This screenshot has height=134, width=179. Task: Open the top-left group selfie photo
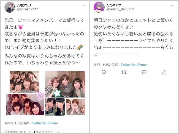click(x=25, y=82)
